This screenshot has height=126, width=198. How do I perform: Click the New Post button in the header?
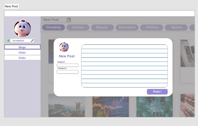[x=57, y=20]
